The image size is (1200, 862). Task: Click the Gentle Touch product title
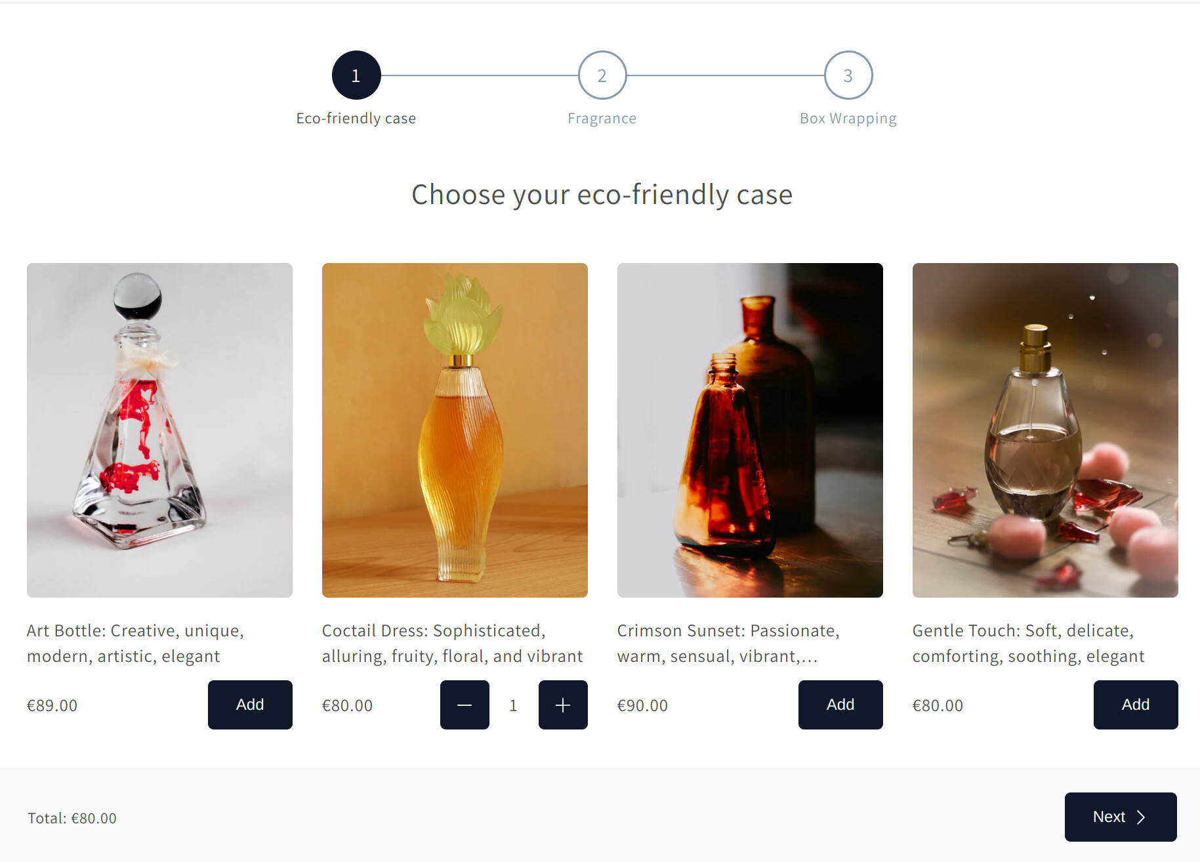1028,643
